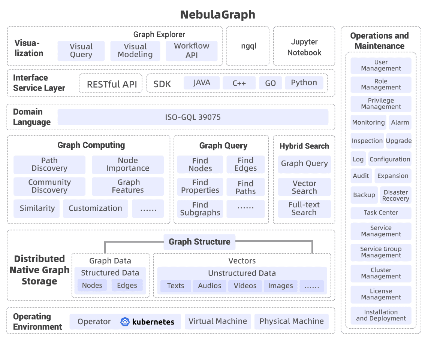Click the ISO-GQL 39075 bar
Image resolution: width=428 pixels, height=341 pixels.
tap(193, 117)
